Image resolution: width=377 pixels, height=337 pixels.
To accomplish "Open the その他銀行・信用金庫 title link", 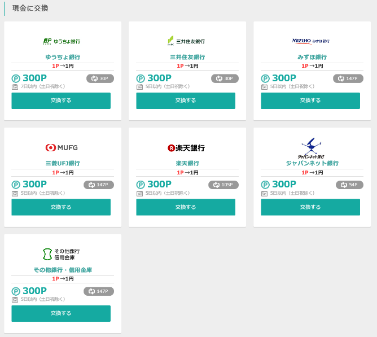I will tap(63, 270).
